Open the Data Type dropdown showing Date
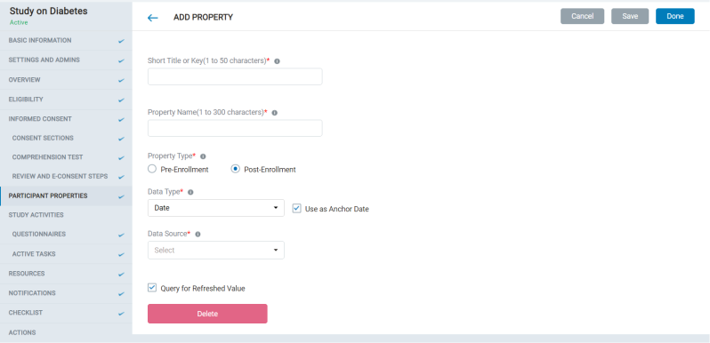The height and width of the screenshot is (343, 710). (216, 208)
